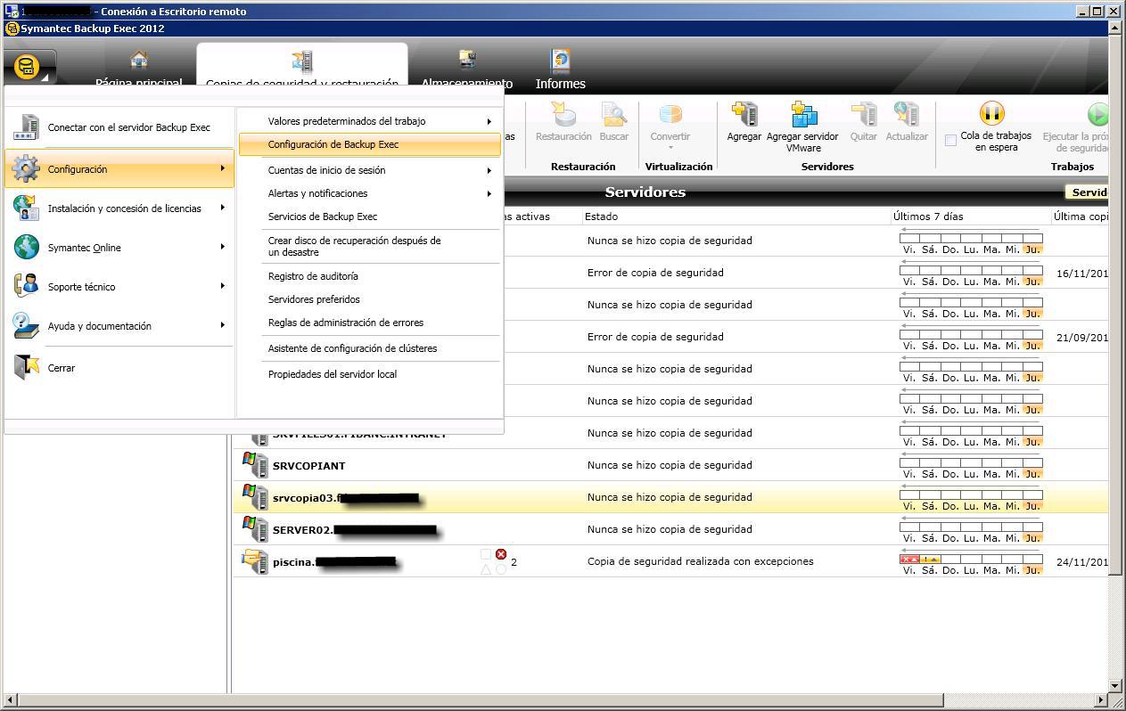
Task: Click the Symantec Online globe icon
Action: pyautogui.click(x=26, y=247)
